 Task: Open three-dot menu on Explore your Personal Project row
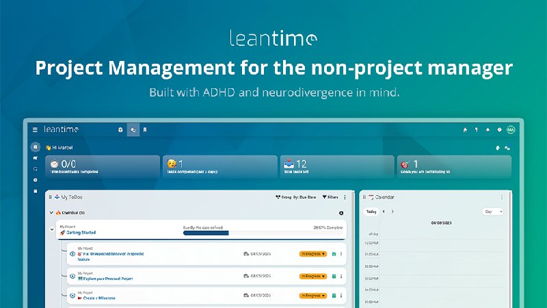click(x=341, y=277)
